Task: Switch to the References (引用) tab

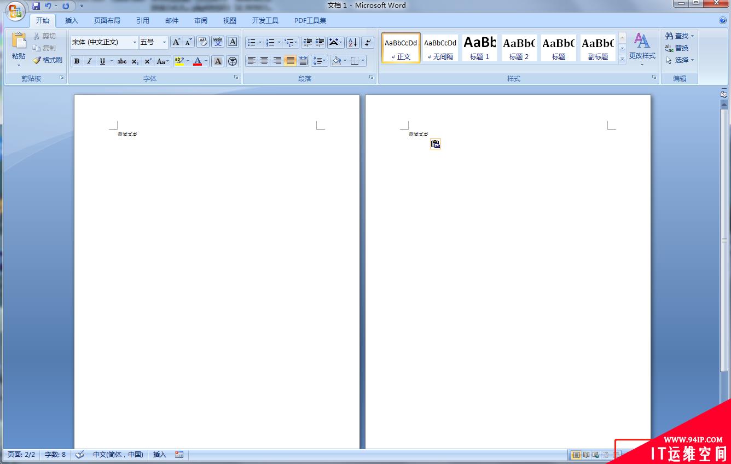Action: [143, 21]
